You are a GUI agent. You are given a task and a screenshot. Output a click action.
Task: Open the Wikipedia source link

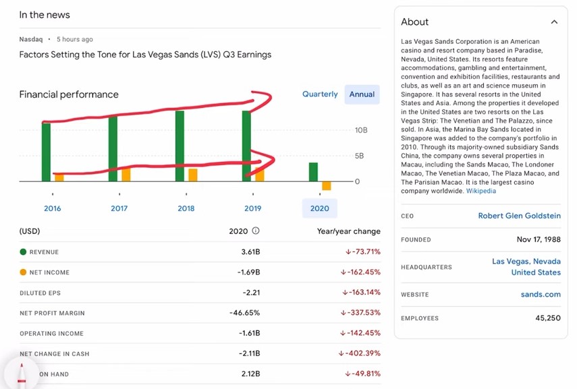tap(481, 191)
